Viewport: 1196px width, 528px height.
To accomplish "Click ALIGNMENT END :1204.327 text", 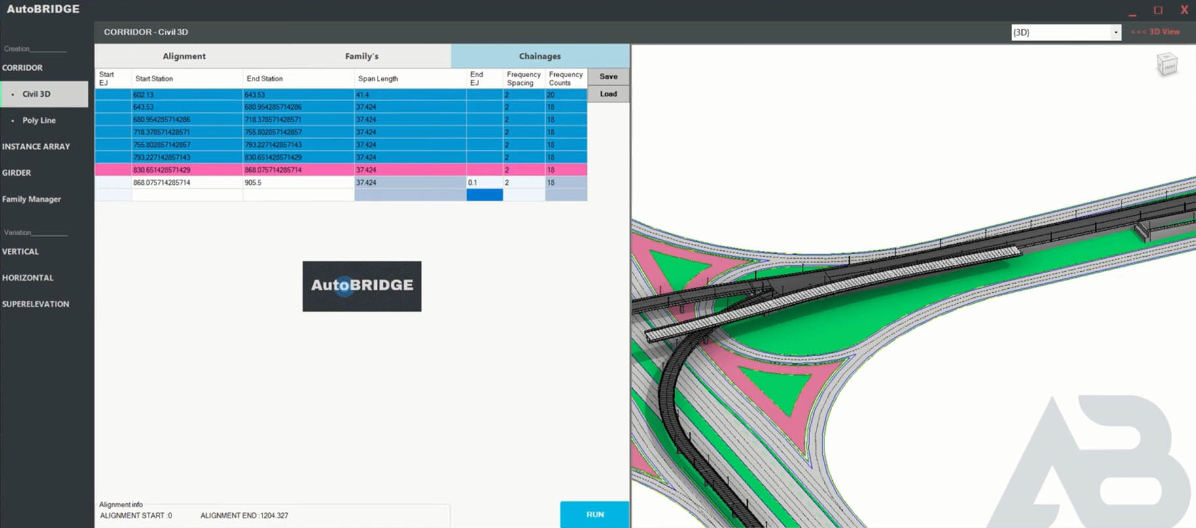I will [x=244, y=516].
